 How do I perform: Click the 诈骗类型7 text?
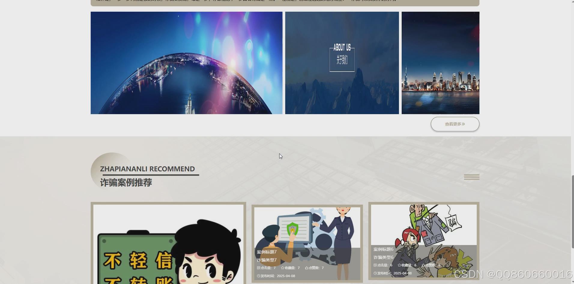coord(267,260)
